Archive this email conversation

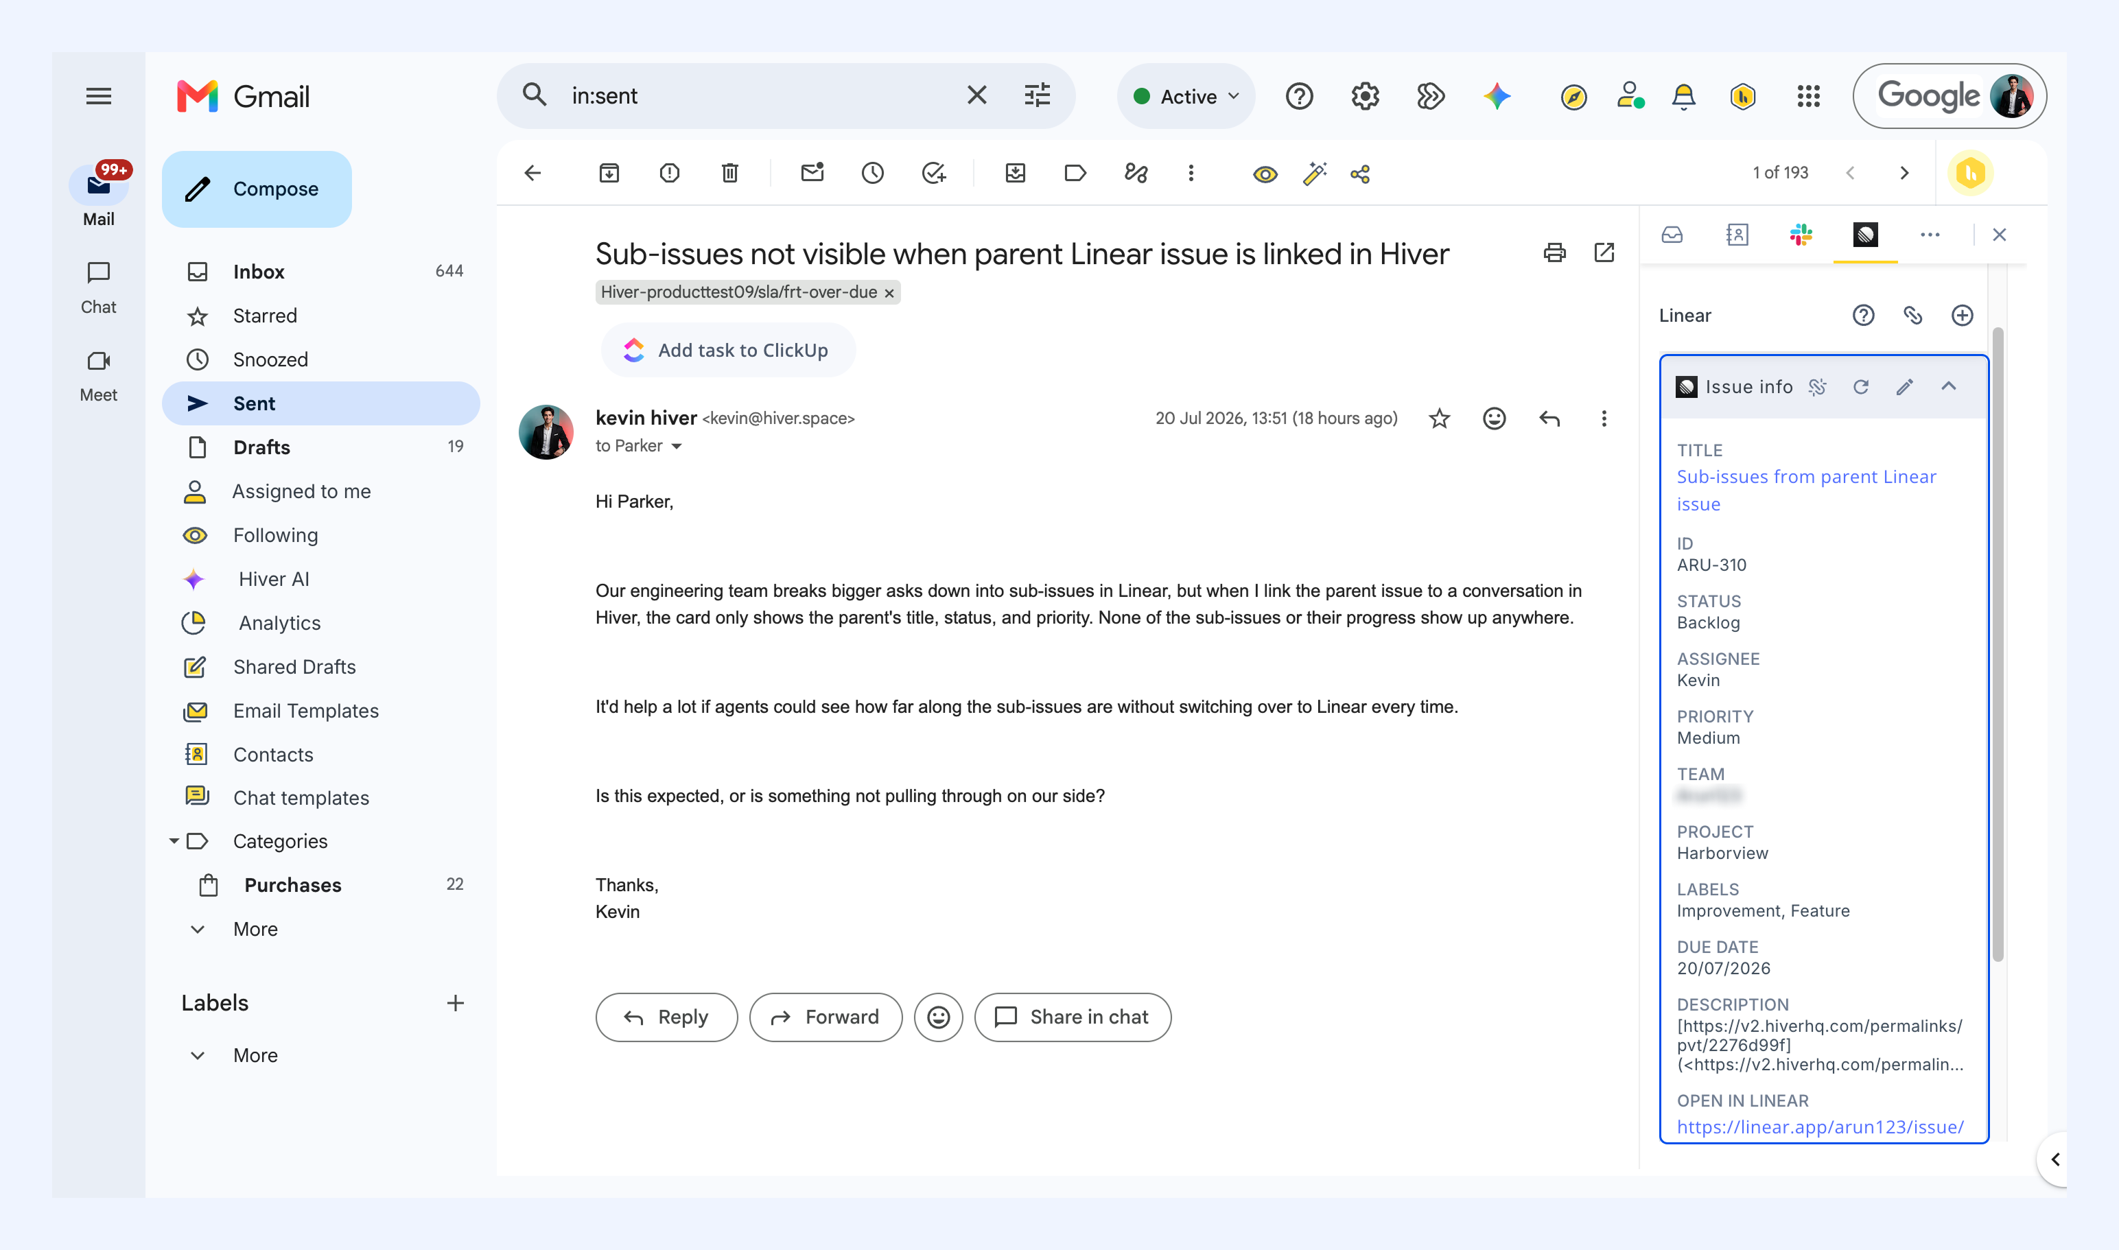click(x=609, y=174)
